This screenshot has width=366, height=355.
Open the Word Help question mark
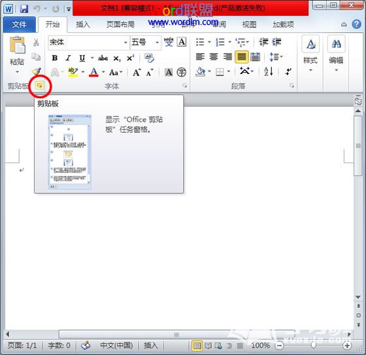(x=356, y=24)
